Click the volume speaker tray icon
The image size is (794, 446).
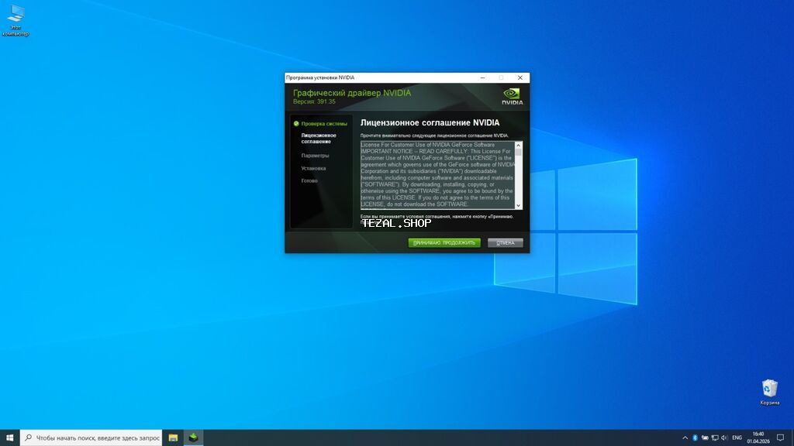tap(724, 437)
